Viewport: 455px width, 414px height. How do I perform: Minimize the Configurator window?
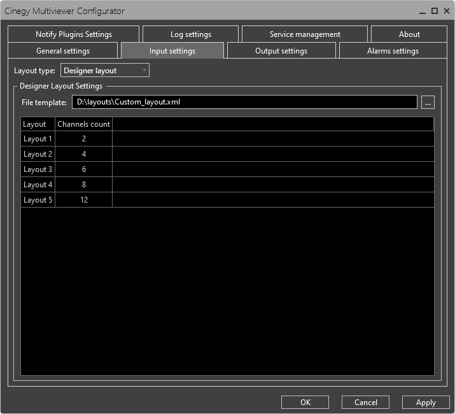click(x=423, y=11)
